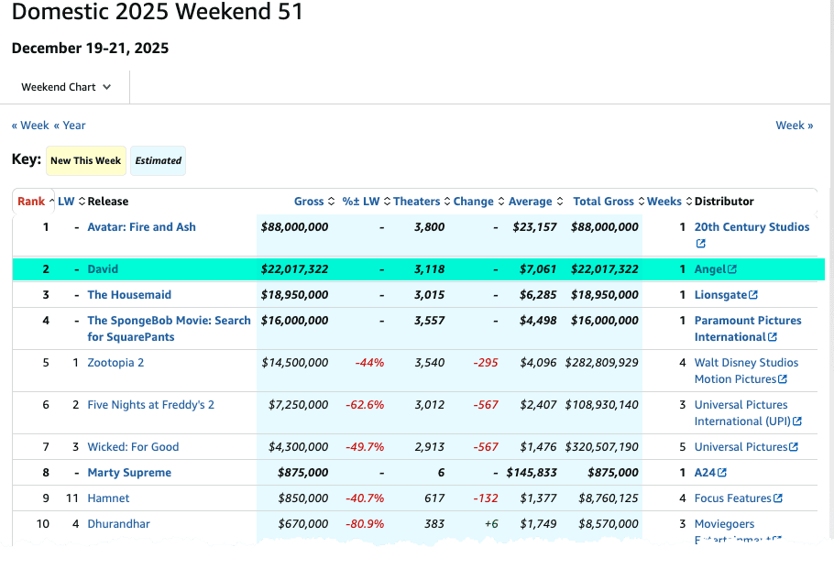Click external link icon after Paramount Pictures International
Viewport: 834px width, 569px height.
[772, 337]
